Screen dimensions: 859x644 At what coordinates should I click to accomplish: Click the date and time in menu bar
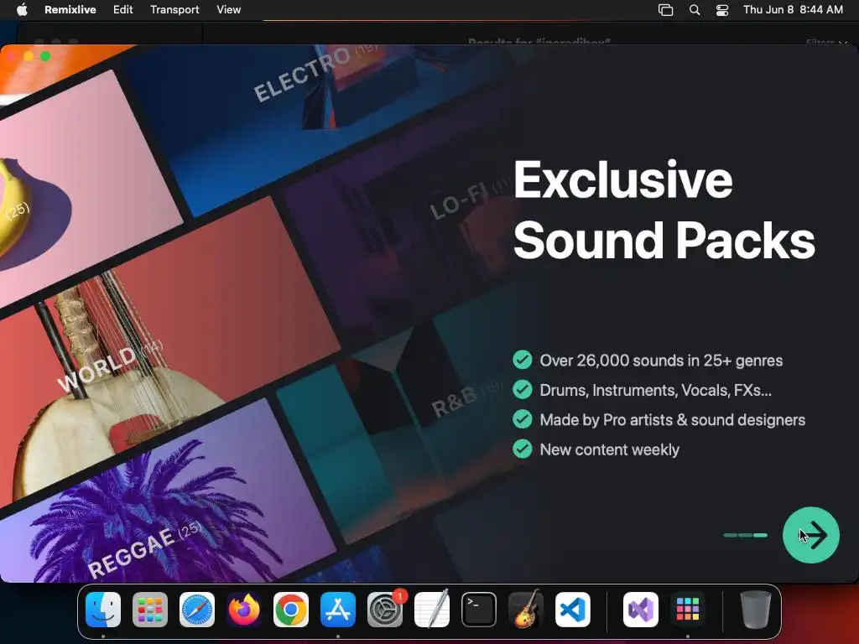pos(793,10)
